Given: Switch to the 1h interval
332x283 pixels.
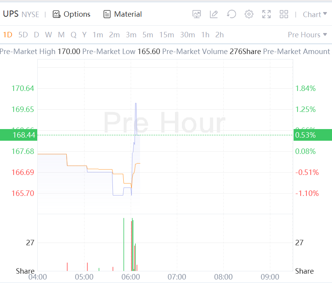Looking at the screenshot, I should [205, 35].
